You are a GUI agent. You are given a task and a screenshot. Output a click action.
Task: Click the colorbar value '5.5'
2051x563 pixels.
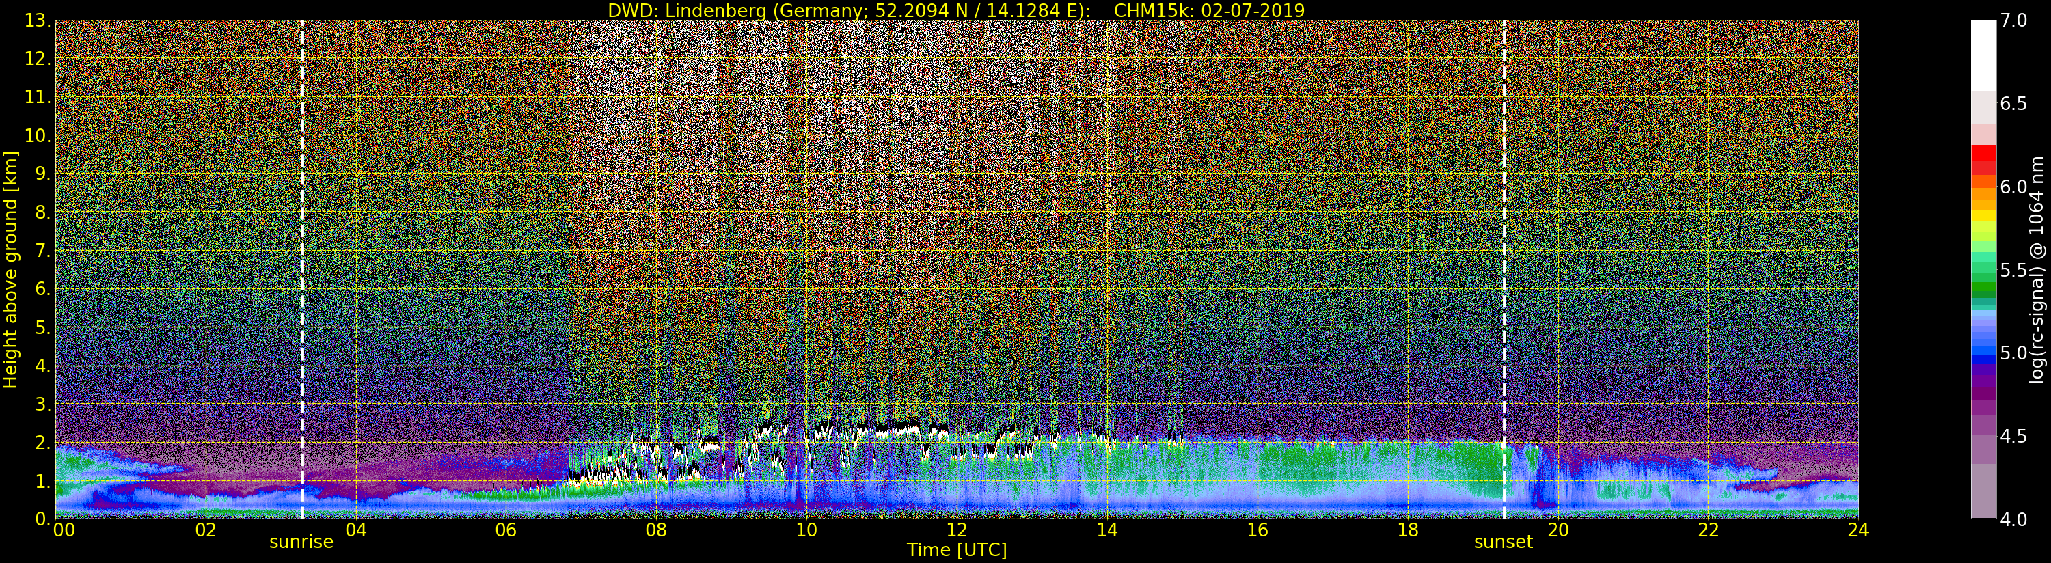[x=2013, y=270]
